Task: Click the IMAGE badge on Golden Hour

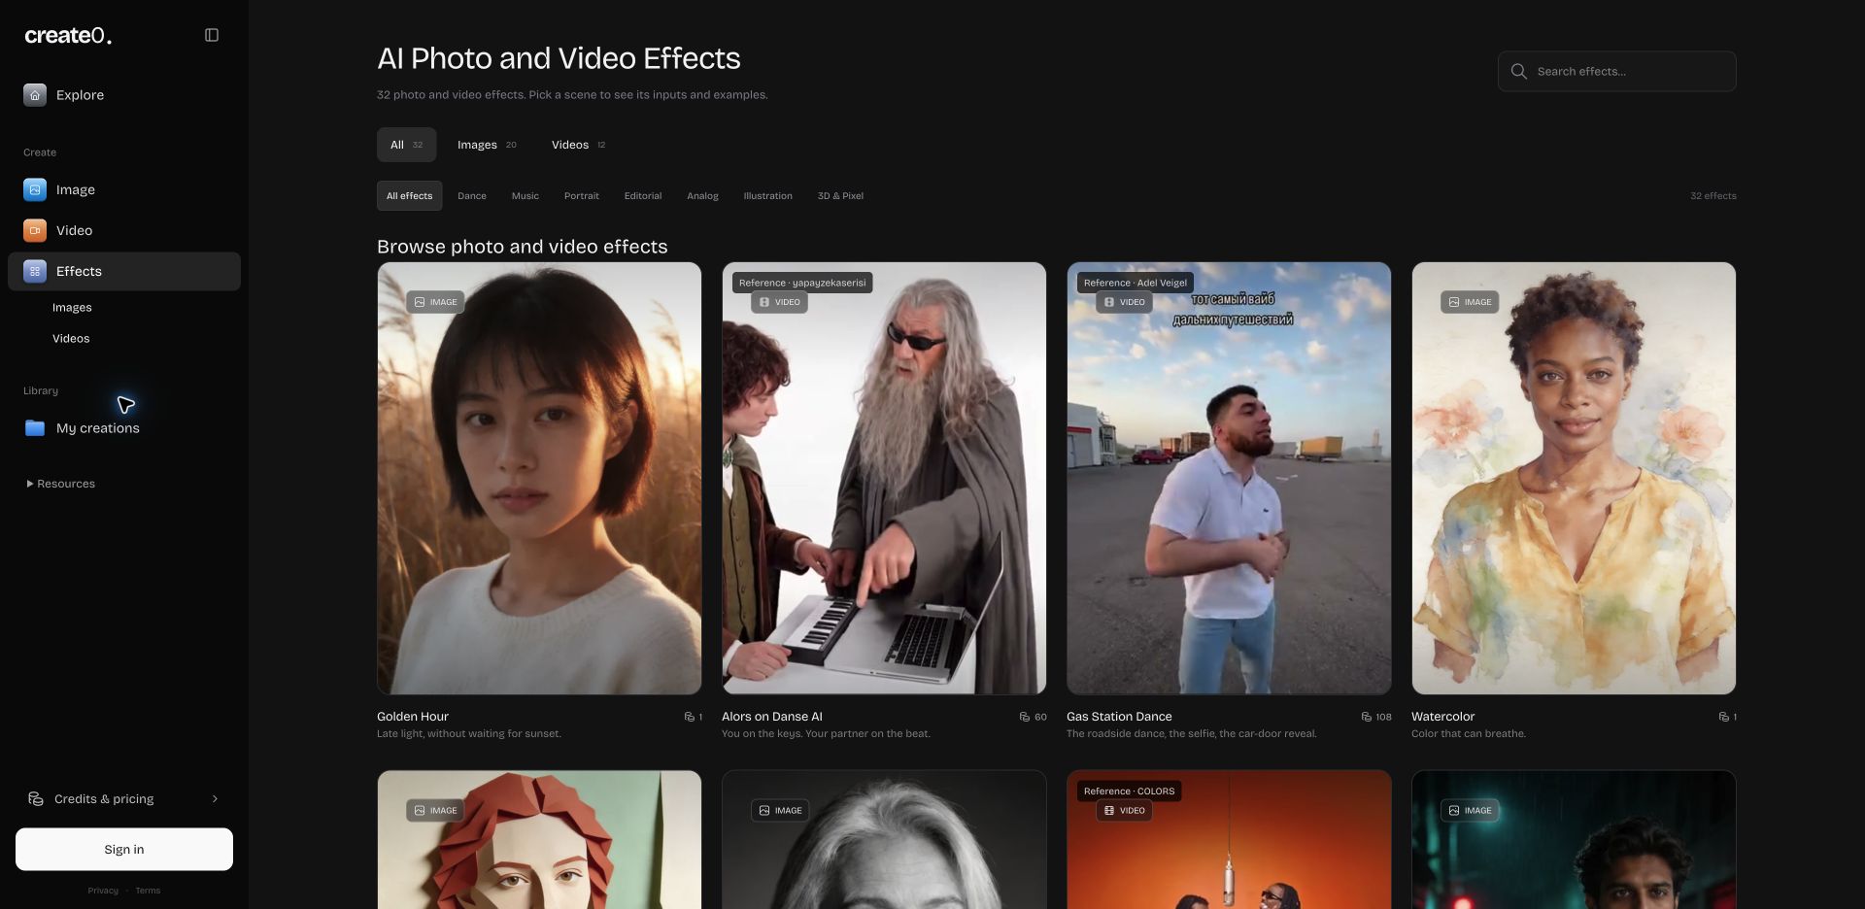Action: pos(435,302)
